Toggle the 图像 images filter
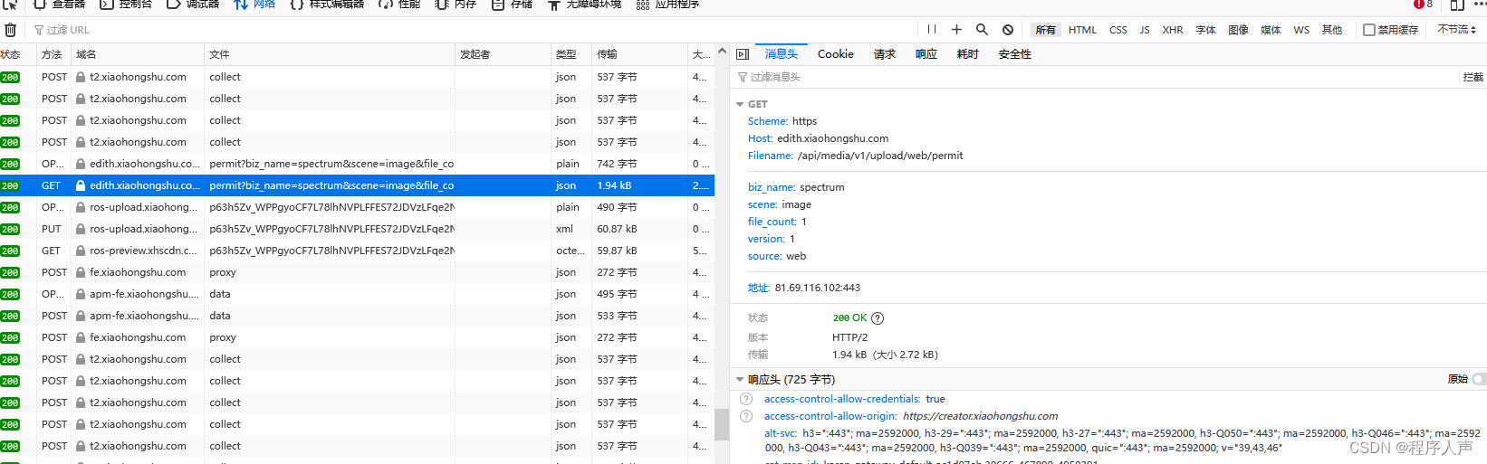The height and width of the screenshot is (464, 1487). 1238,30
